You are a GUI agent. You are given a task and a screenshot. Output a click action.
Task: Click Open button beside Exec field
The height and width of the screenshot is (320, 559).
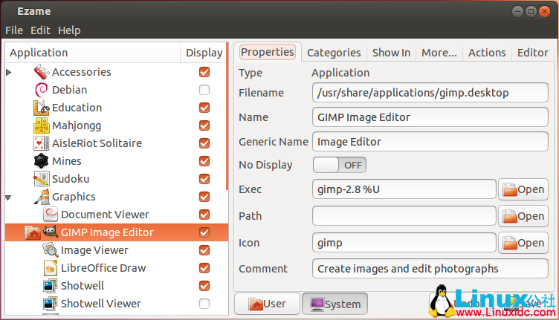coord(523,189)
